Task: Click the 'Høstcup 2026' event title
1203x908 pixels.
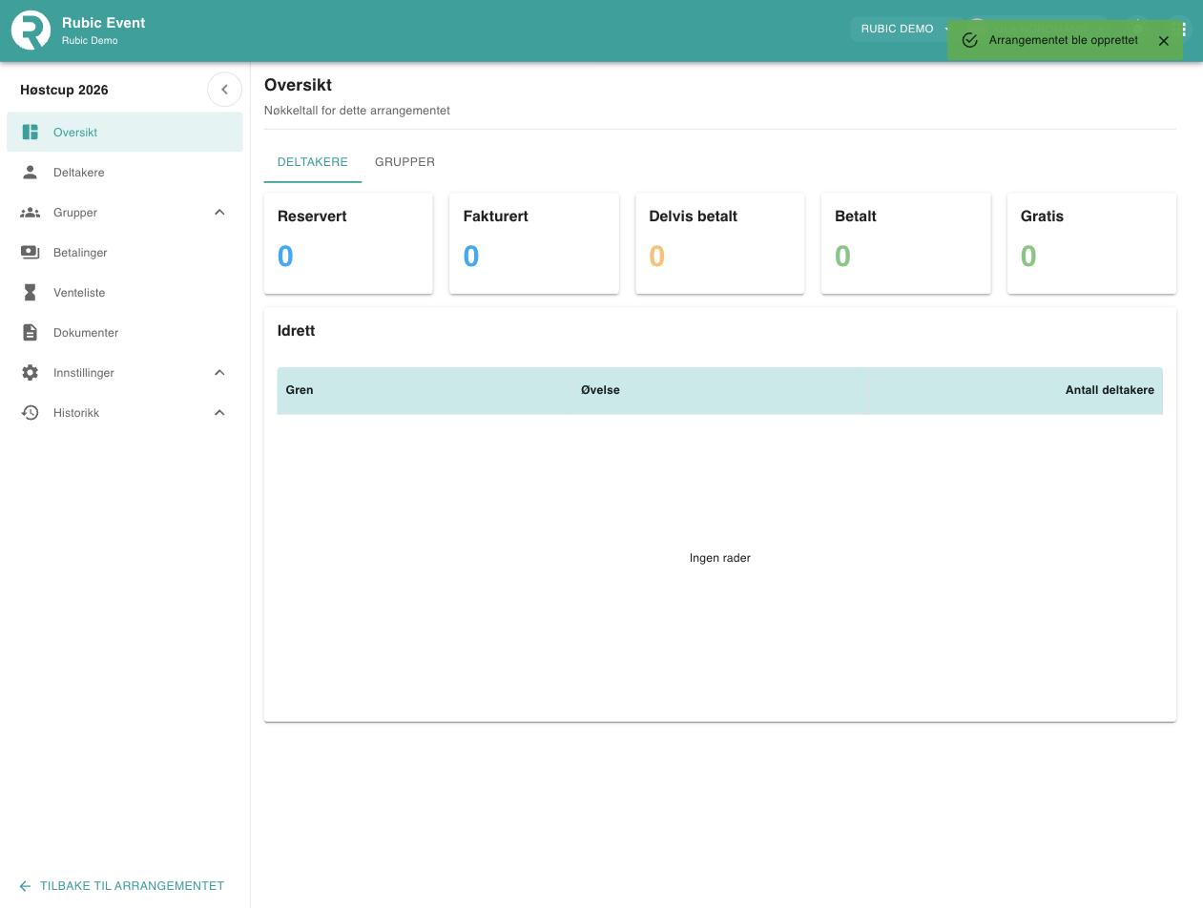Action: (64, 90)
